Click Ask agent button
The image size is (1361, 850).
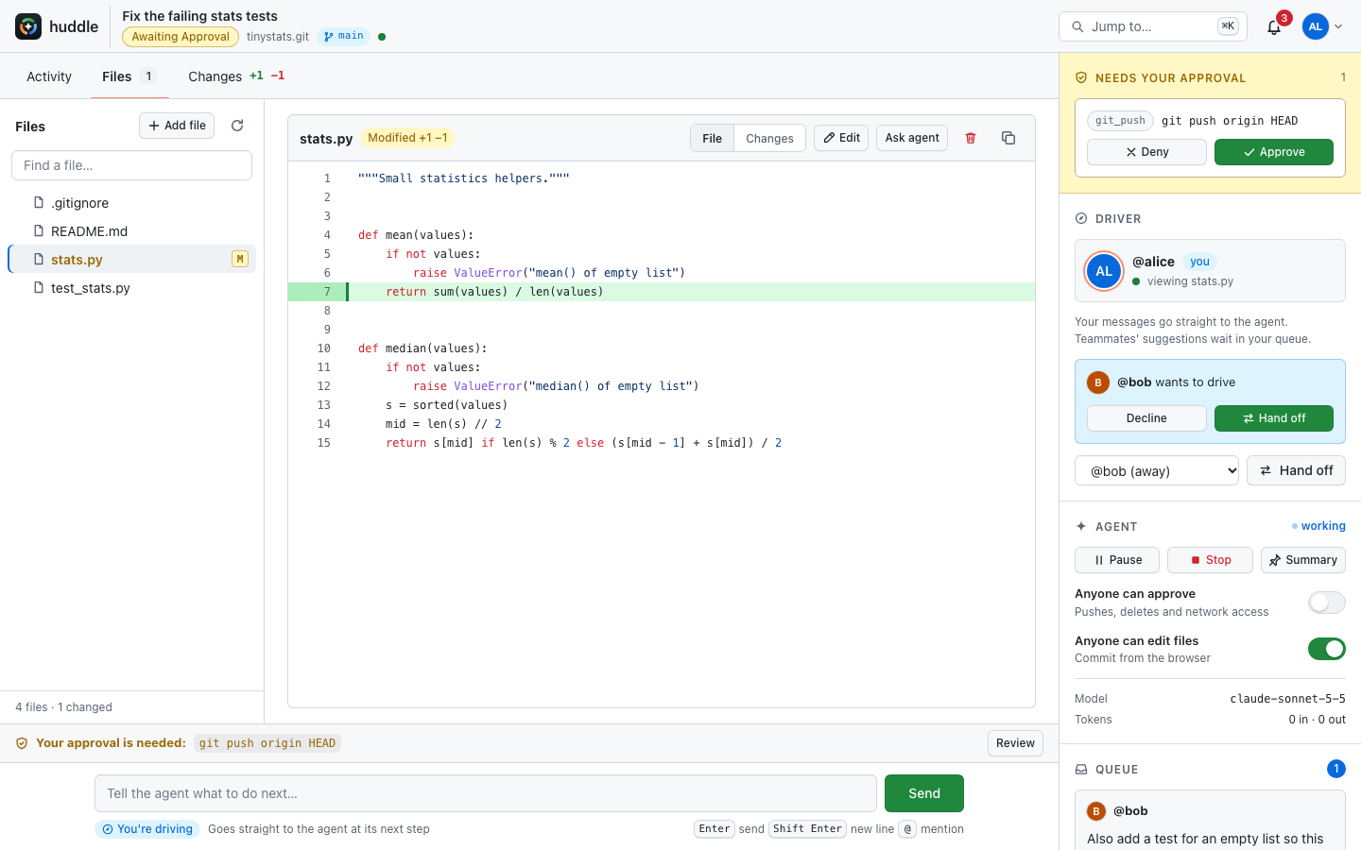[912, 138]
